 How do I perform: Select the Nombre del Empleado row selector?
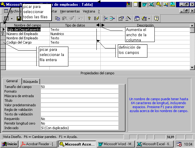click(x=3, y=38)
